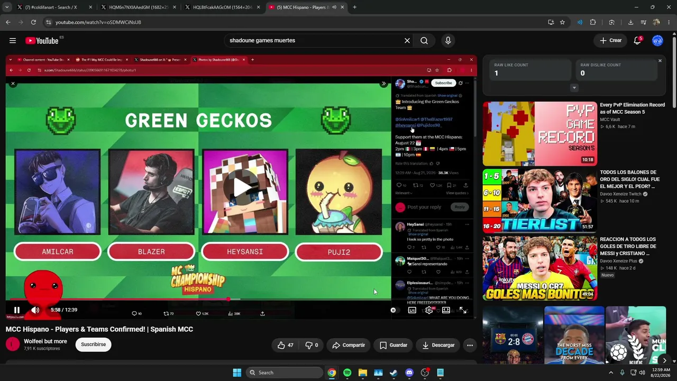Close the MCC Hispano YouTube tab
This screenshot has height=381, width=677.
point(343,7)
